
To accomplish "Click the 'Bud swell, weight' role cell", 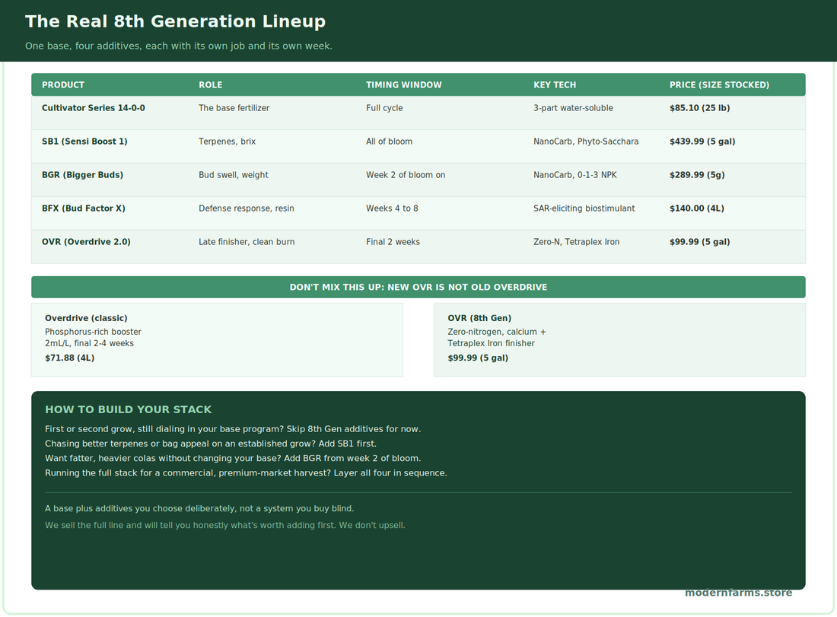I will 234,175.
